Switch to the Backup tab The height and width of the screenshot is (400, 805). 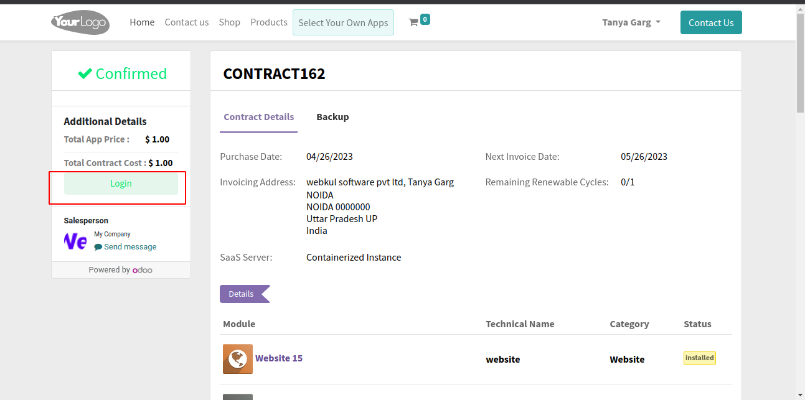click(x=332, y=117)
